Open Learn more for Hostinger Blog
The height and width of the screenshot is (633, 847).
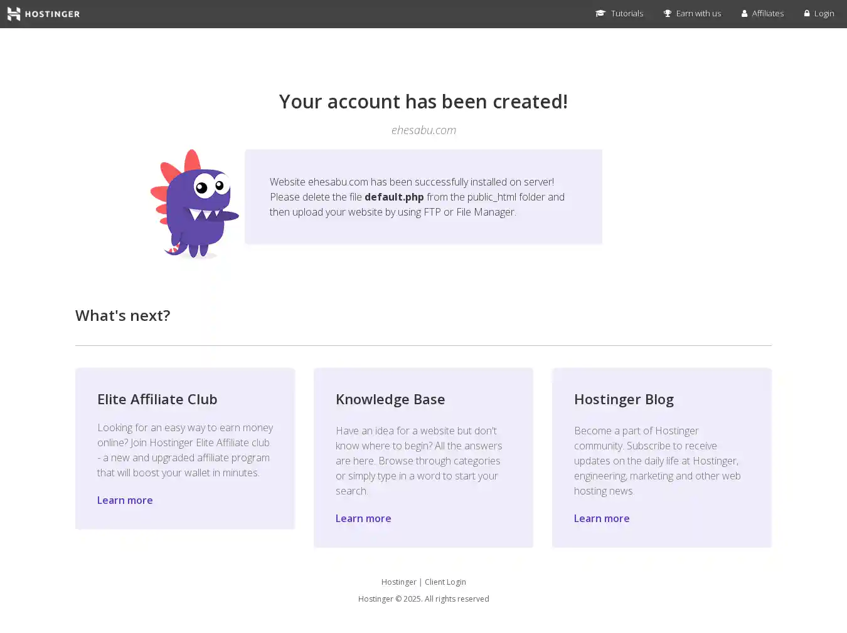[x=602, y=518]
